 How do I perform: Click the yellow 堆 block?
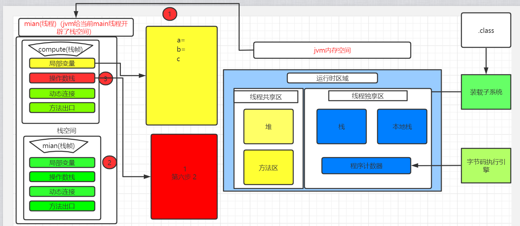[x=269, y=127]
